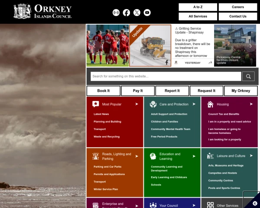Expand Care and Protection section arrow
The height and width of the screenshot is (208, 260).
(194, 104)
